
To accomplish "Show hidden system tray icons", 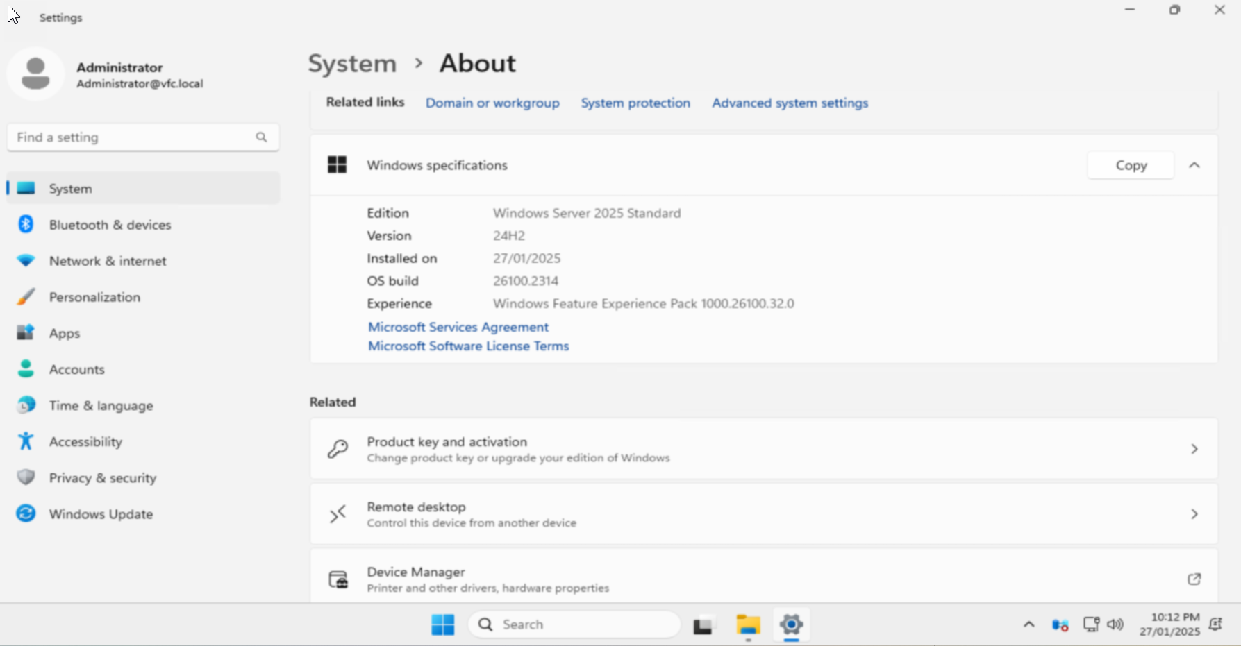I will click(x=1028, y=624).
